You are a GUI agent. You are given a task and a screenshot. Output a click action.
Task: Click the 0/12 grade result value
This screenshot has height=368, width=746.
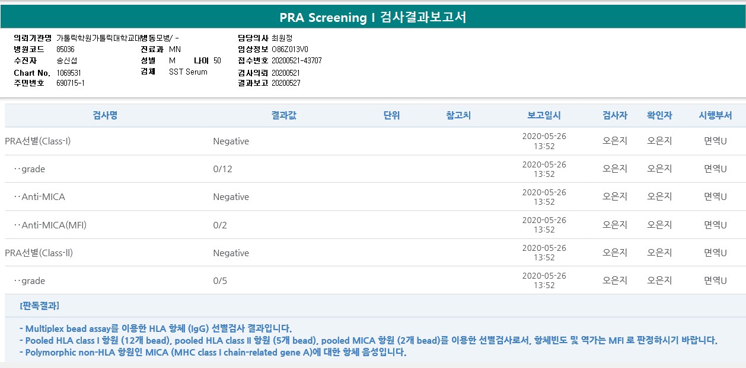click(223, 169)
